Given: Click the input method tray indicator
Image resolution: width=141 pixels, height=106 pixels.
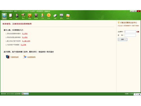Looking at the screenshot, I should (137, 94).
